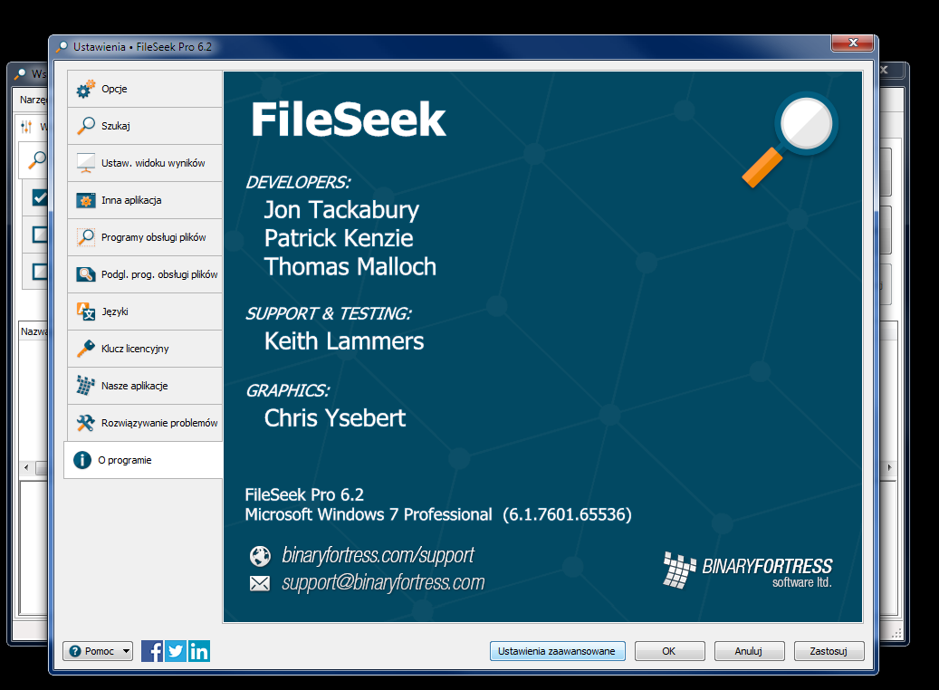The image size is (939, 690).
Task: Click the Opcje gears icon
Action: (86, 89)
